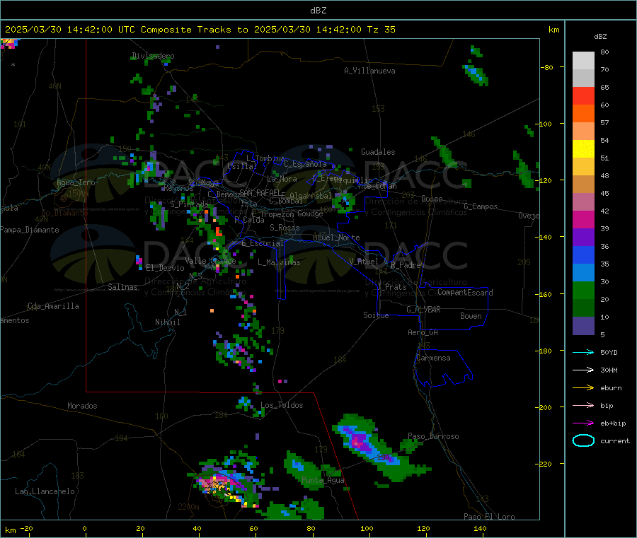Pick the magenta 39-42 dBZ swatch
The width and height of the screenshot is (637, 538).
[x=583, y=219]
